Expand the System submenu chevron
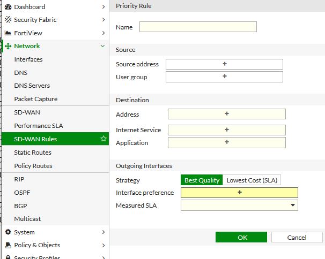 pyautogui.click(x=103, y=232)
